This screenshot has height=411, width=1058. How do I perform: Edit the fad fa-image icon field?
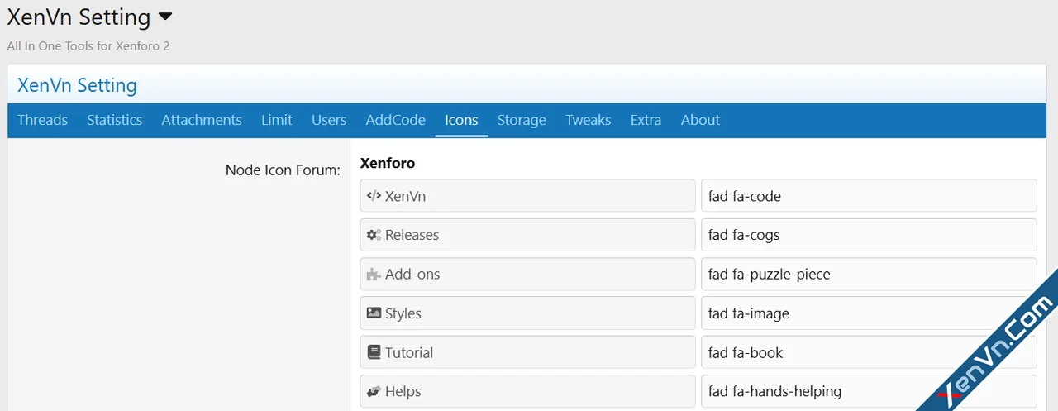869,313
